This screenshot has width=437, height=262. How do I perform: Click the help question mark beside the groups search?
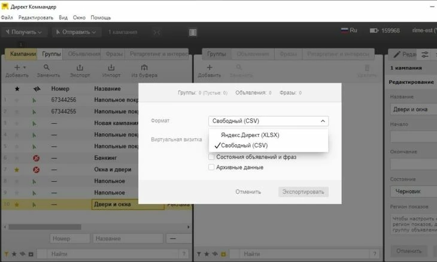pos(375,254)
